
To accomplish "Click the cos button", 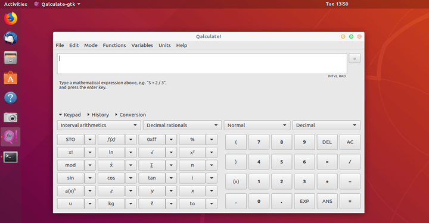I will tap(111, 178).
